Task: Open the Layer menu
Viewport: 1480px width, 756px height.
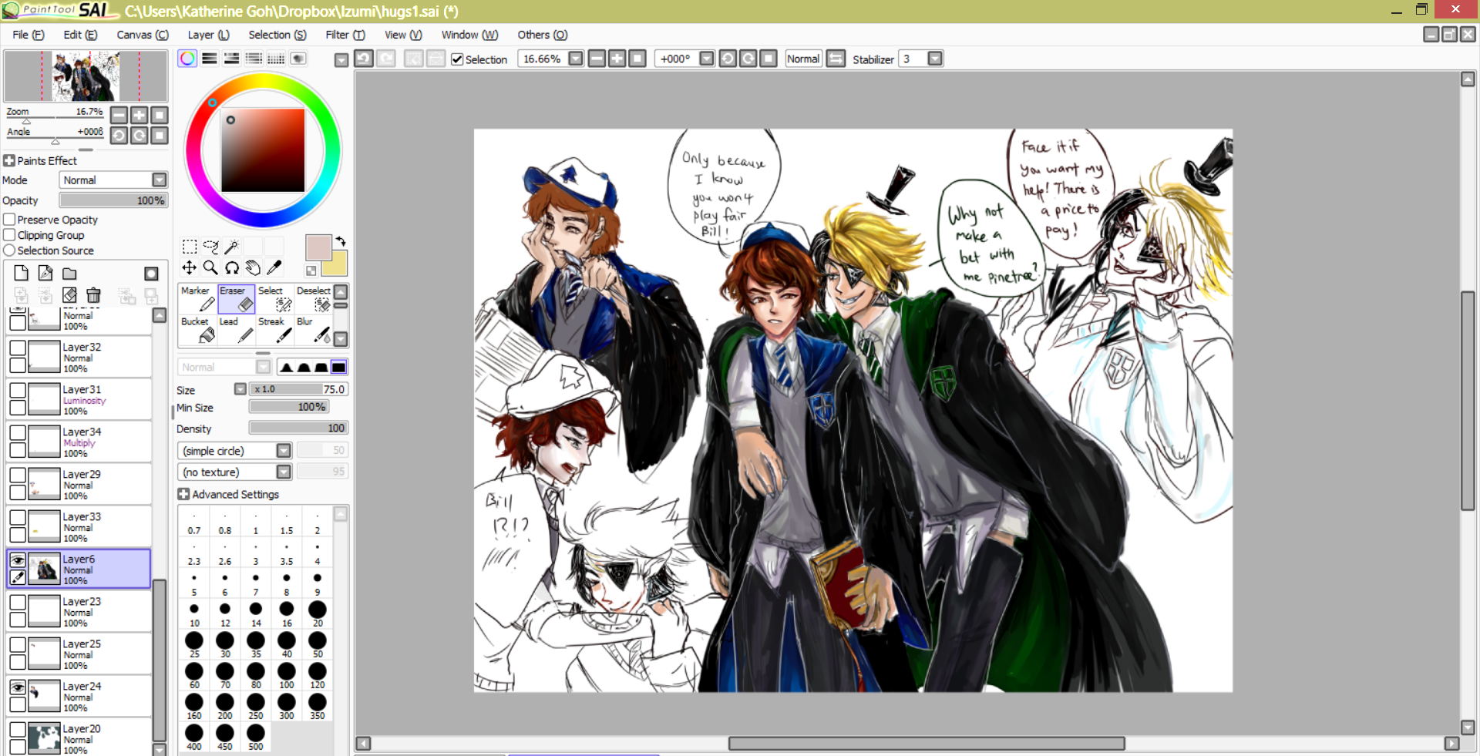Action: coord(208,35)
